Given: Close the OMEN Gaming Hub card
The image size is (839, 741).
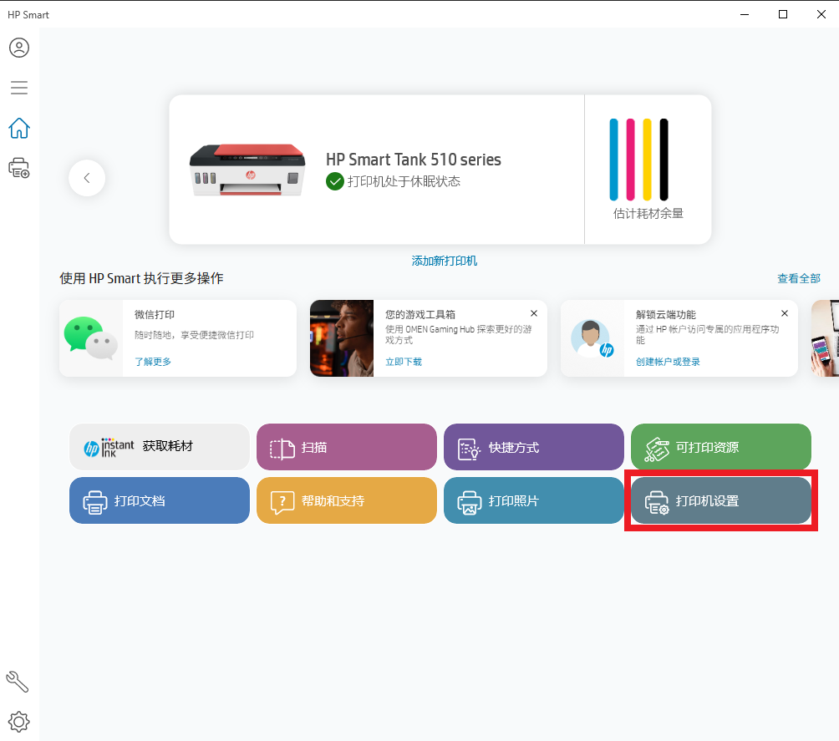Looking at the screenshot, I should pos(534,313).
